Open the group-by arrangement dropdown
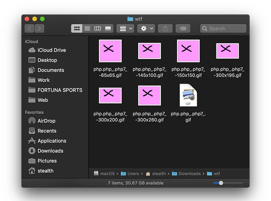Viewport: 271px width, 201px height. 125,28
